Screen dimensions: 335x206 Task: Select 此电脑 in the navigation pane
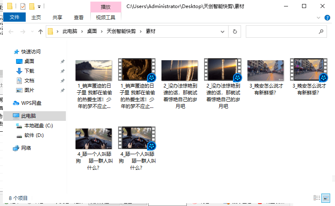[35, 116]
